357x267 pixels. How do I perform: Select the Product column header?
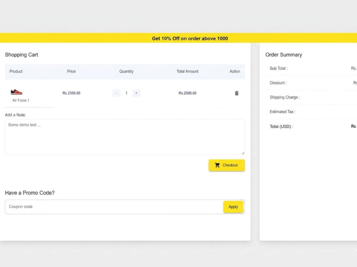click(16, 71)
